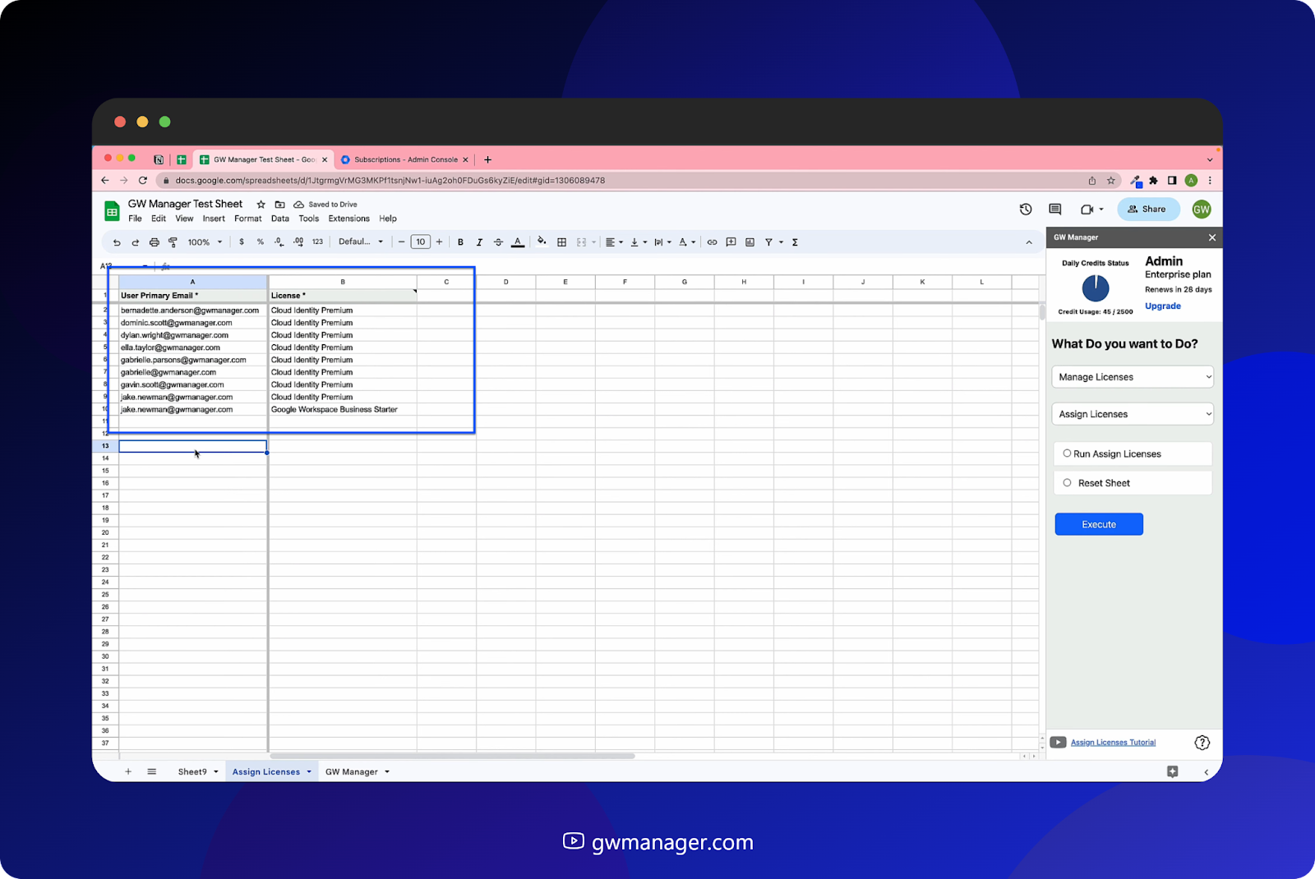Screen dimensions: 1315x879
Task: Increase font size with plus
Action: pos(439,242)
